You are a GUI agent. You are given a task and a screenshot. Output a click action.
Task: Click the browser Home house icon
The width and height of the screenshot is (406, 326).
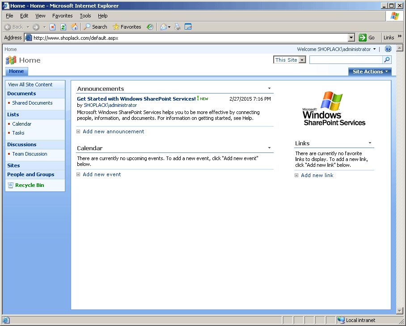pyautogui.click(x=74, y=27)
